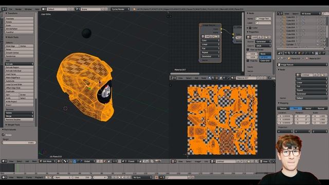Image resolution: width=329 pixels, height=185 pixels.
Task: Jump to the start frame in timeline controls
Action: point(113,177)
